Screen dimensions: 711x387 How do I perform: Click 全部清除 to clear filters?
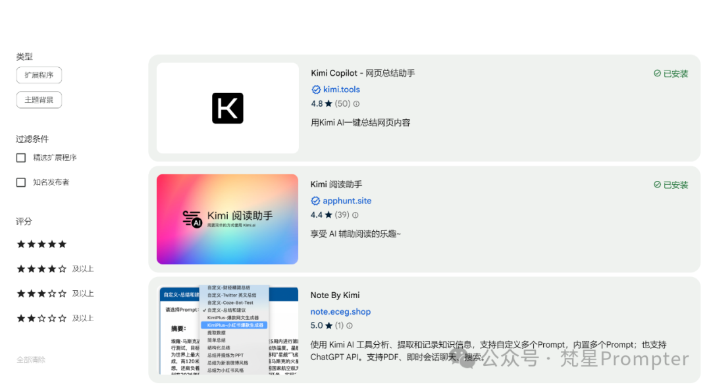[x=31, y=359]
